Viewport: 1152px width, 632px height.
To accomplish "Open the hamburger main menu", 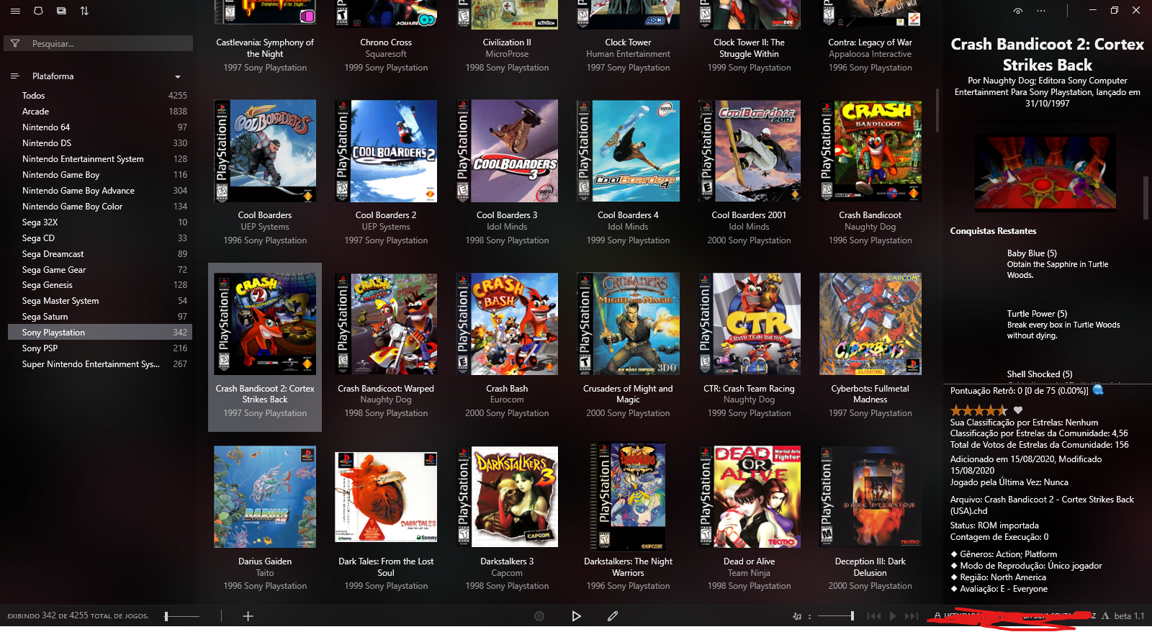I will click(x=15, y=11).
